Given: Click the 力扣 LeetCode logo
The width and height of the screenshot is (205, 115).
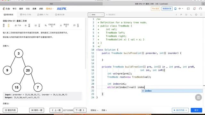Looking at the screenshot, I should point(6,9).
